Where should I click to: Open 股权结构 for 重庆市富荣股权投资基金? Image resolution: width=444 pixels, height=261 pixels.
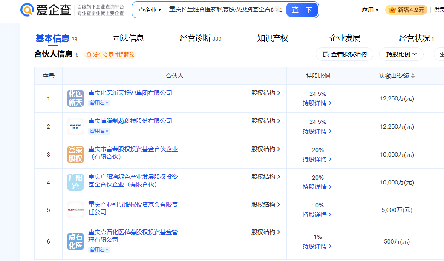265,149
